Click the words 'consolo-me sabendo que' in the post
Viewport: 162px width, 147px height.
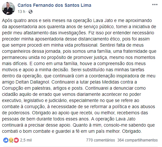pyautogui.click(x=129, y=125)
